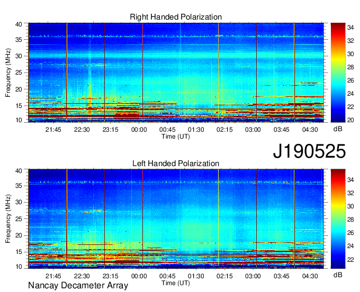Click the 35 frequency tick on top plot

19,40
